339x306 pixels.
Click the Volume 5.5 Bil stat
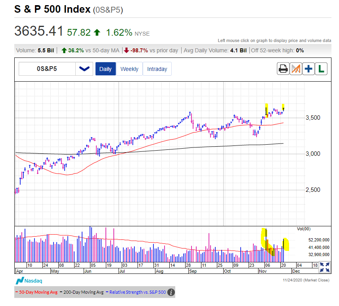[x=35, y=50]
